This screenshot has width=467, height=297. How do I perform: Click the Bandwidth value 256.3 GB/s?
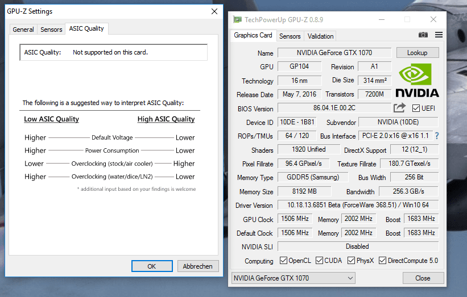click(x=408, y=191)
